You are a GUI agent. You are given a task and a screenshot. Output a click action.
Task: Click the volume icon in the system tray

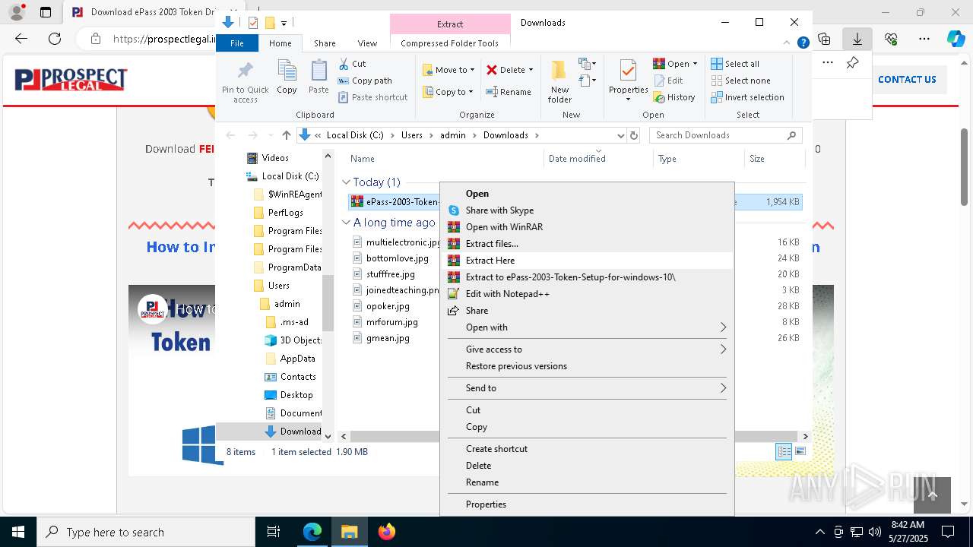click(874, 532)
